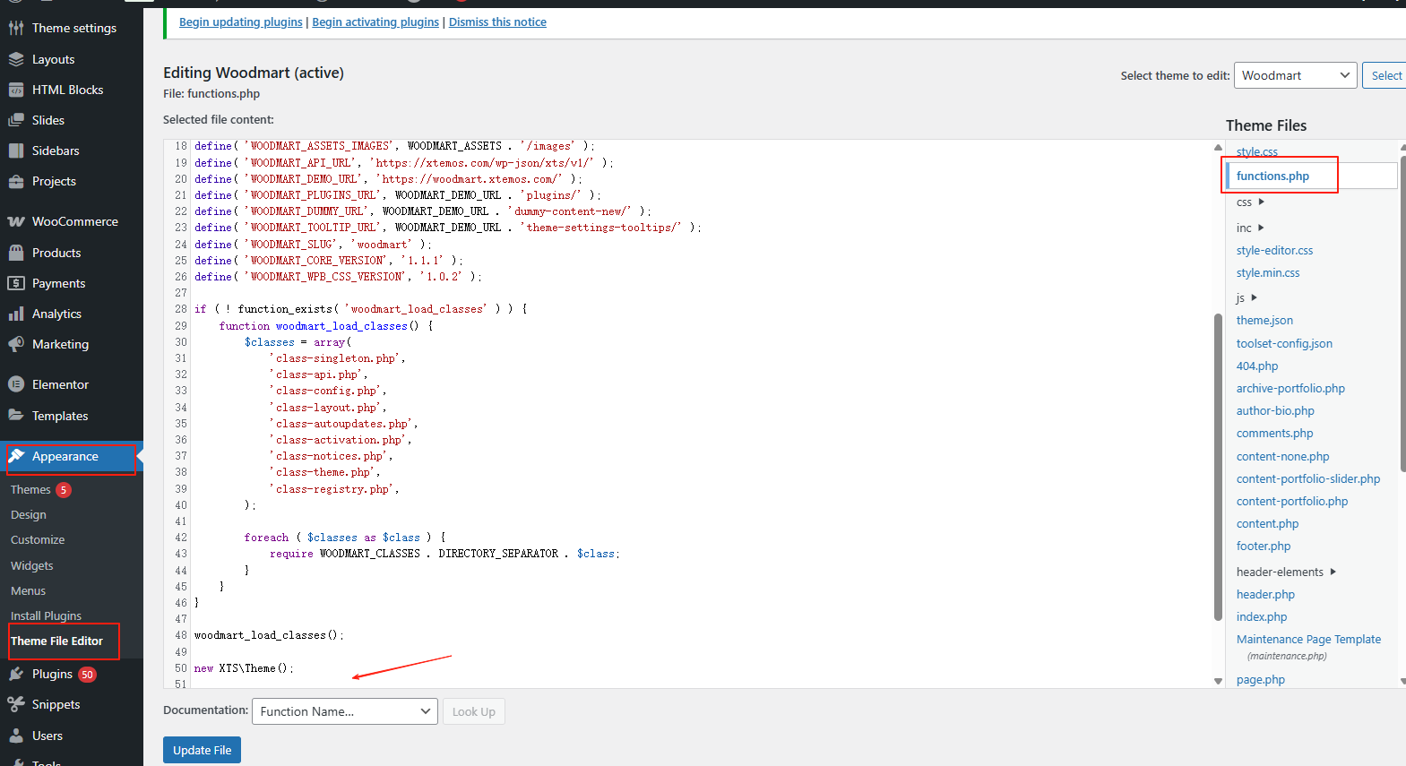Click the WooCommerce icon in sidebar

pyautogui.click(x=16, y=221)
